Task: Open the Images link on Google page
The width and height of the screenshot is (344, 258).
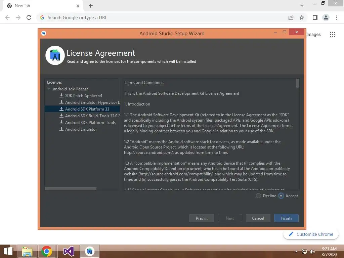Action: (313, 35)
